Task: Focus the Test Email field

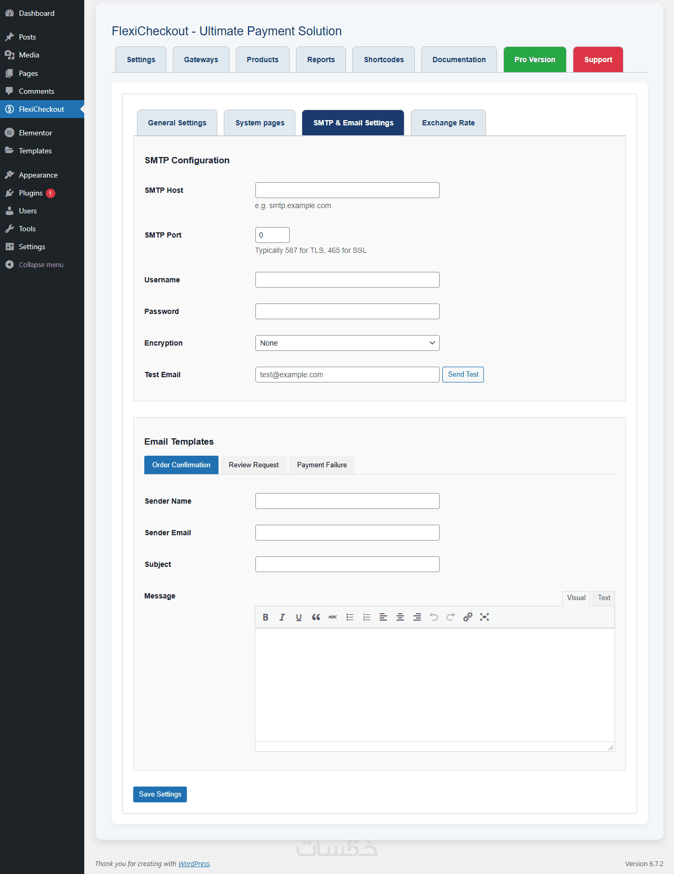Action: pos(347,375)
